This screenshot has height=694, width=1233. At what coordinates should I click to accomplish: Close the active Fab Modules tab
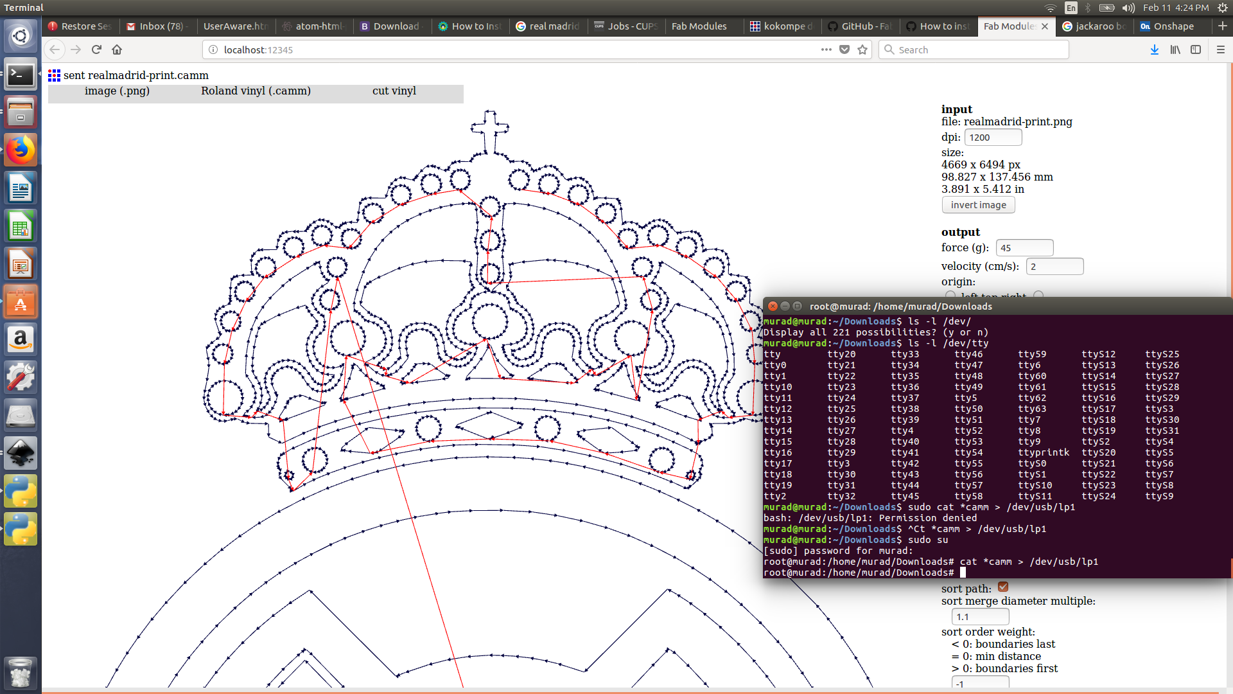[1045, 26]
